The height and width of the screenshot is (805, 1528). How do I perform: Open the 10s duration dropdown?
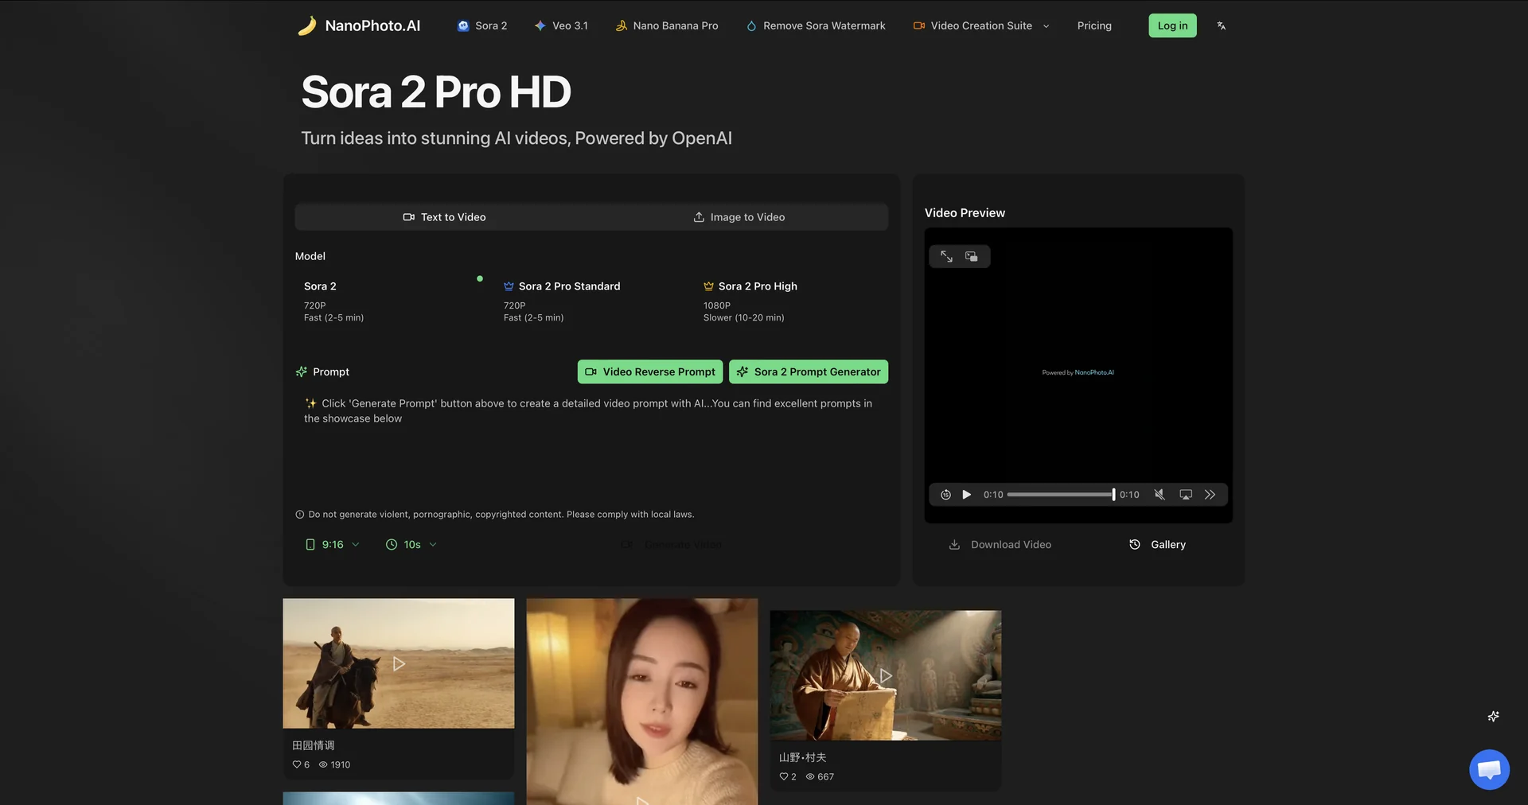(411, 545)
